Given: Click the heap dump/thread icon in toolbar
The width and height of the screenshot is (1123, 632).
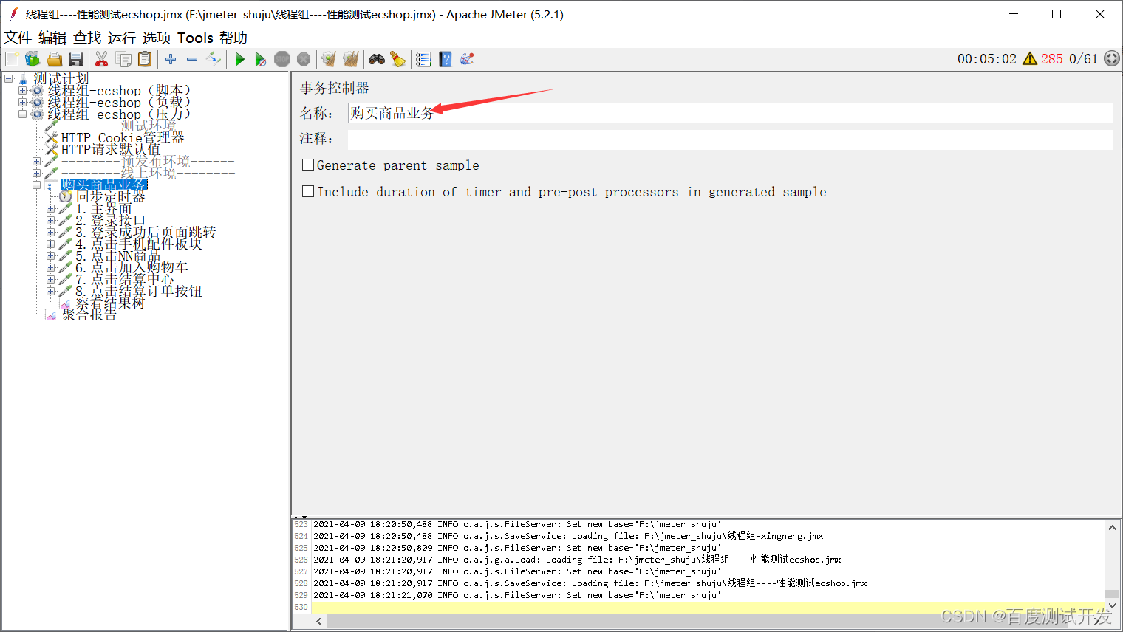Looking at the screenshot, I should [467, 59].
